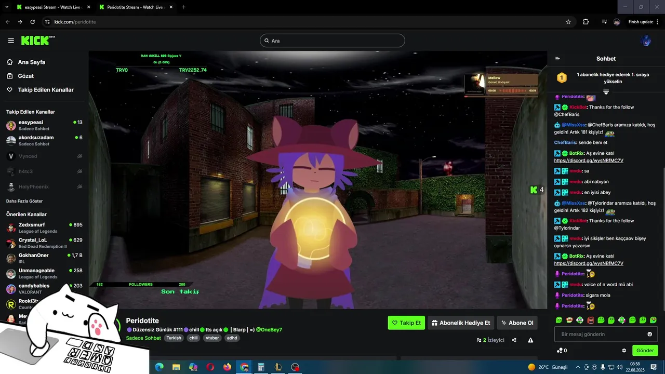Open Opera from taskbar
Viewport: 665px width, 374px height.
click(x=210, y=367)
